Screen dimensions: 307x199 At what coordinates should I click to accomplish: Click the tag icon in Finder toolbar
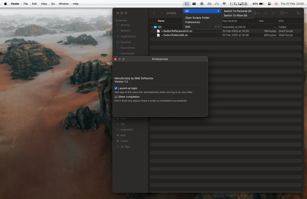(273, 13)
